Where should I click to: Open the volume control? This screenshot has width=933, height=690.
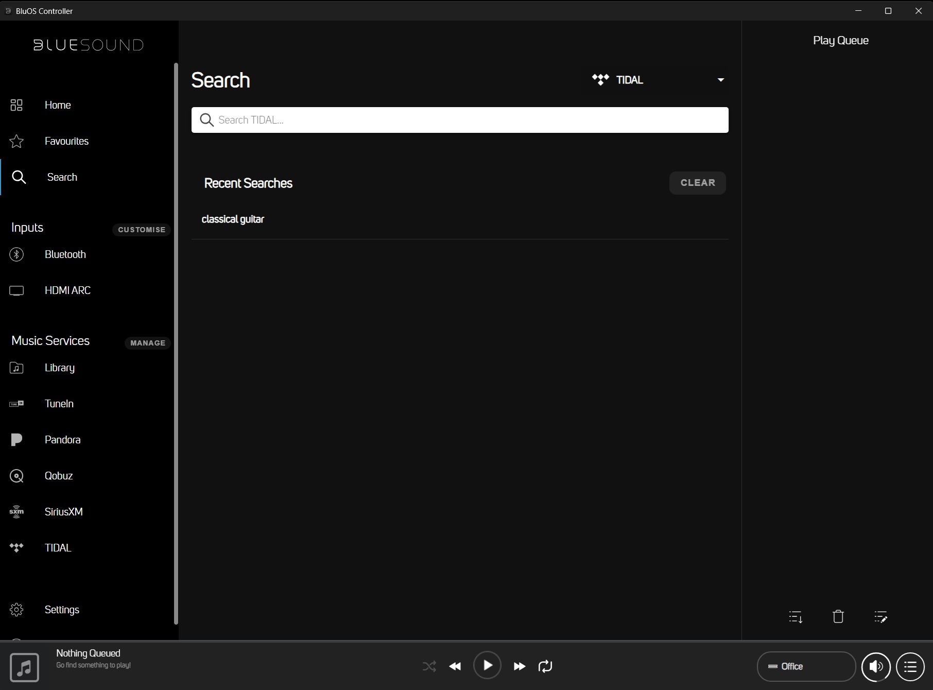(875, 667)
